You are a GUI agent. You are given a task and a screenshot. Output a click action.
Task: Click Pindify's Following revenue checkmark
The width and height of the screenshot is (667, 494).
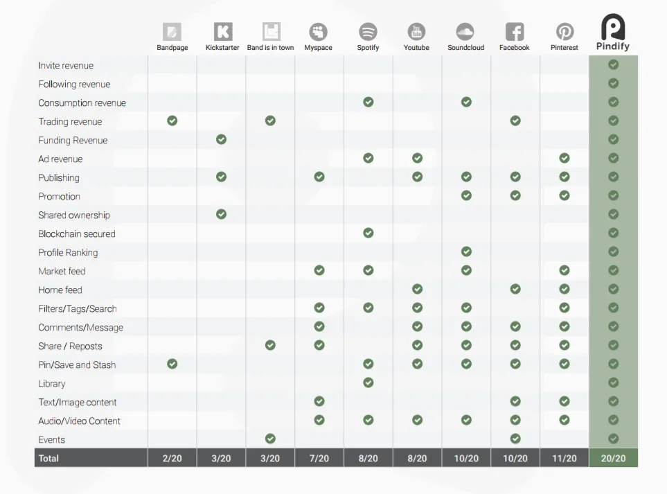pyautogui.click(x=614, y=83)
